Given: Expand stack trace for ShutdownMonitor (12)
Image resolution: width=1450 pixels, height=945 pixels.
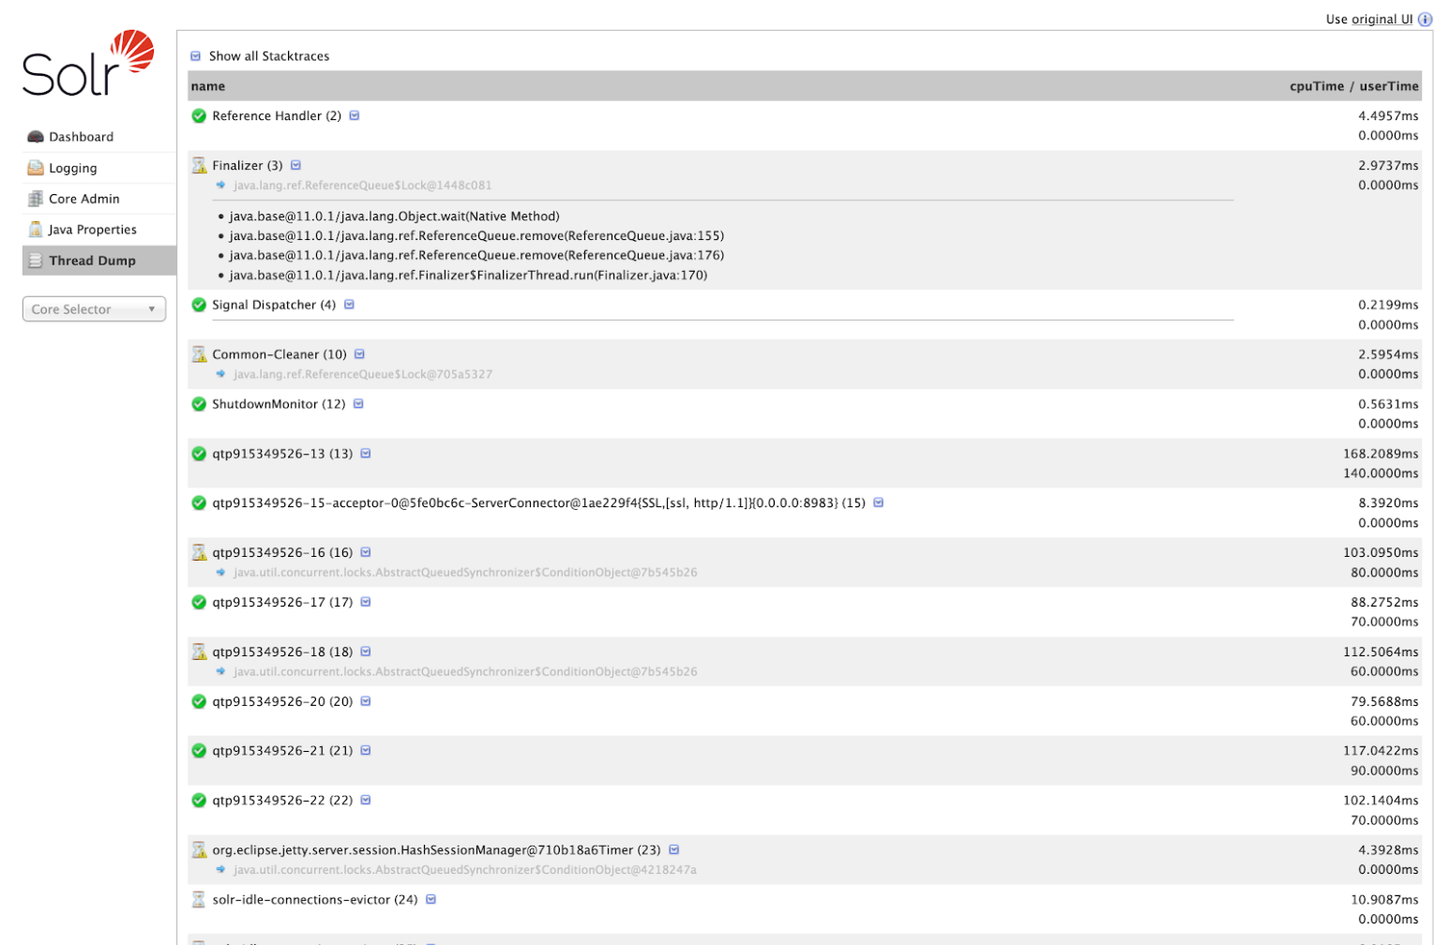Looking at the screenshot, I should [x=358, y=404].
